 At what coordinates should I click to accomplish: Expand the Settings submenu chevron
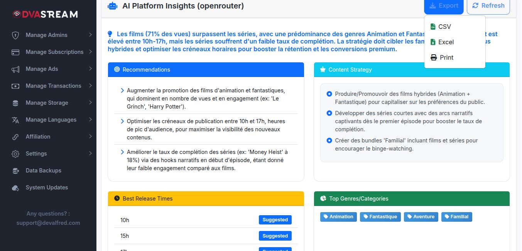click(90, 153)
